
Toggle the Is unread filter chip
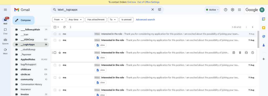[x=126, y=20]
